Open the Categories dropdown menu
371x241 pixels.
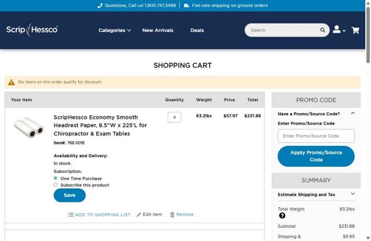[115, 30]
